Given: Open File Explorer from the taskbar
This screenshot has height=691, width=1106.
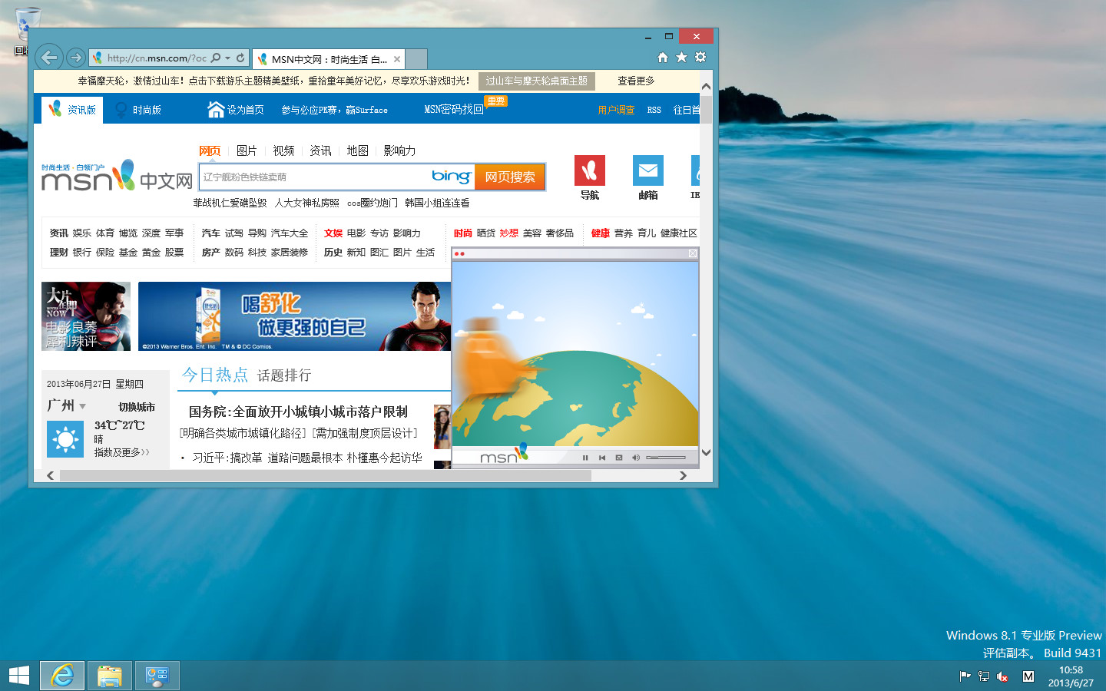Looking at the screenshot, I should point(110,676).
